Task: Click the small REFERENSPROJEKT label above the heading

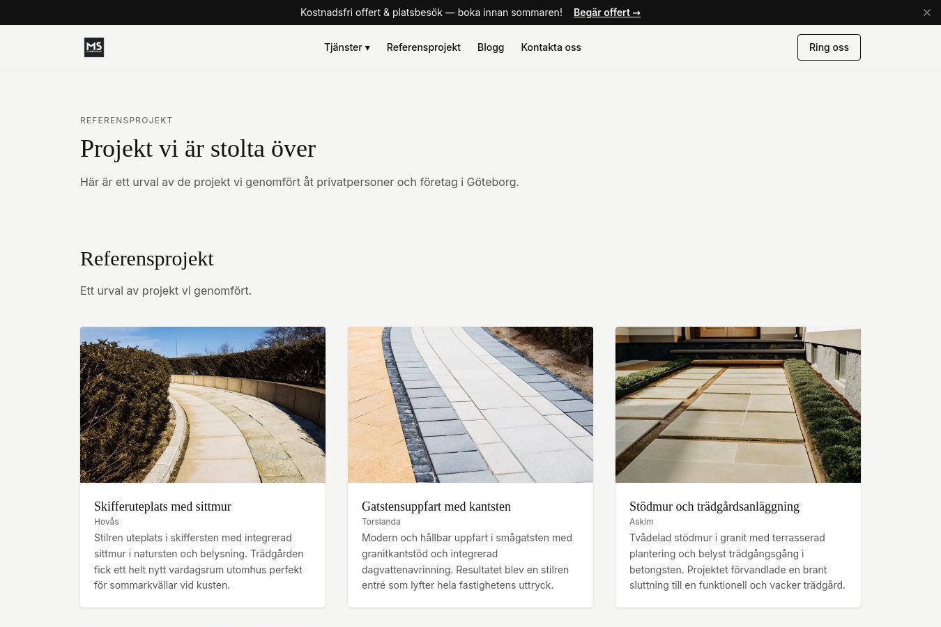Action: click(x=126, y=121)
